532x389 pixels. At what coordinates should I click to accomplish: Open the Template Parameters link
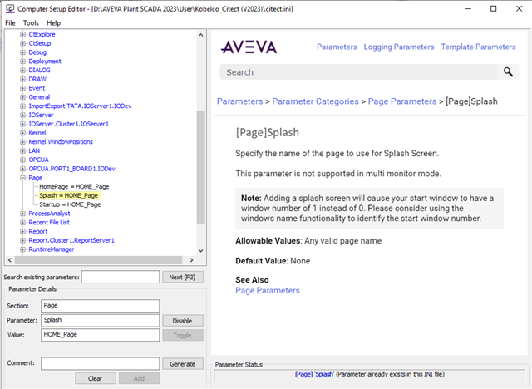pos(478,47)
